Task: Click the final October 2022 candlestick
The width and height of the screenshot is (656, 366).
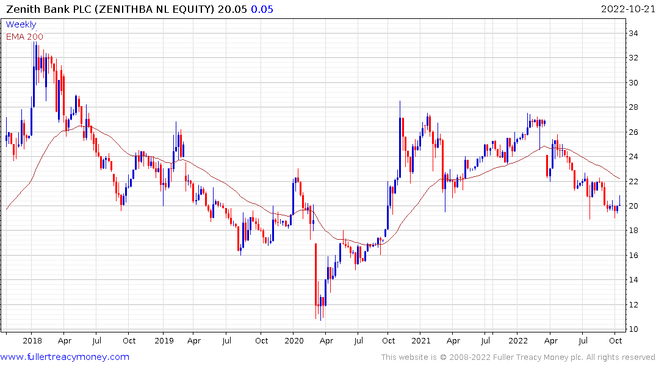Action: pos(619,201)
